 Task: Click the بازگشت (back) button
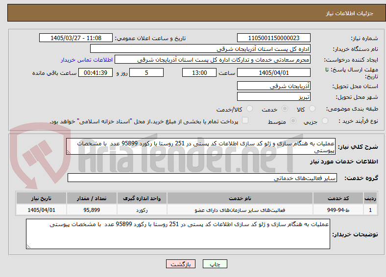[x=181, y=264]
